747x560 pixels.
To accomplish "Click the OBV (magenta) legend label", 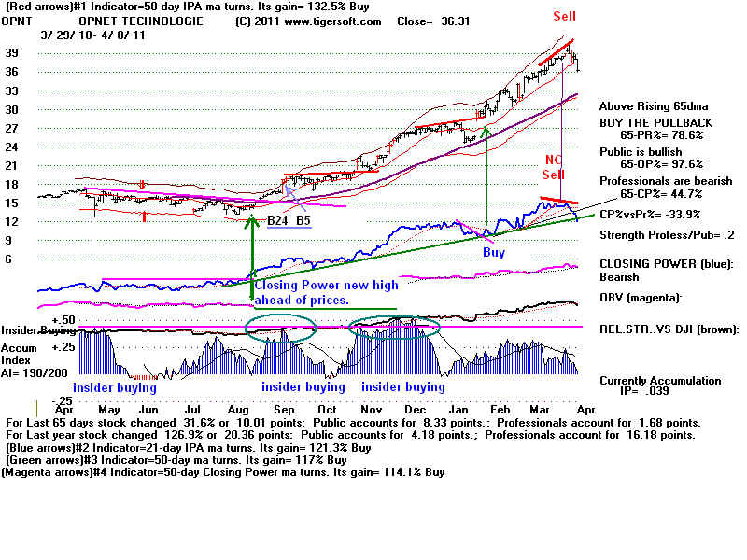I will 641,298.
